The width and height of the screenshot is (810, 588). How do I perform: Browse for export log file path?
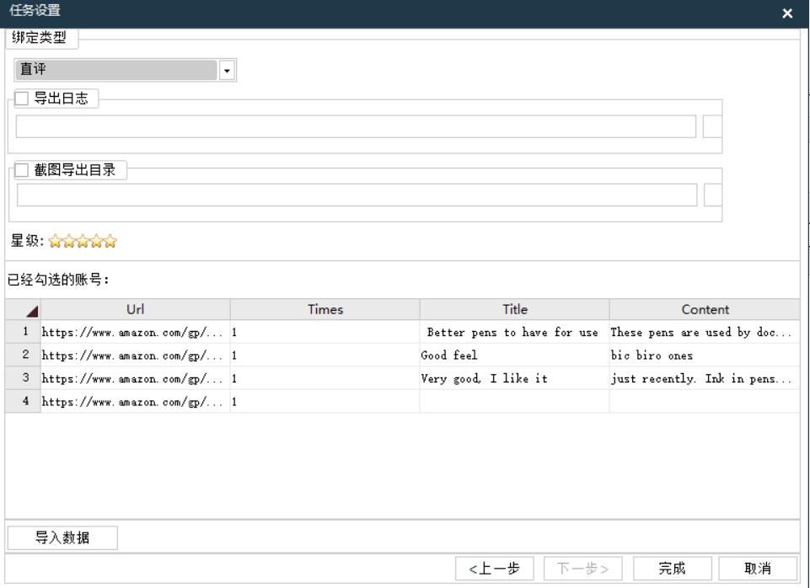712,126
